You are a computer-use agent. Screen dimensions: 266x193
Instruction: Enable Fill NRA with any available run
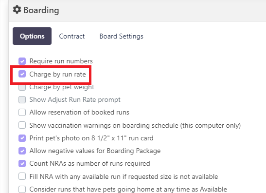22,176
